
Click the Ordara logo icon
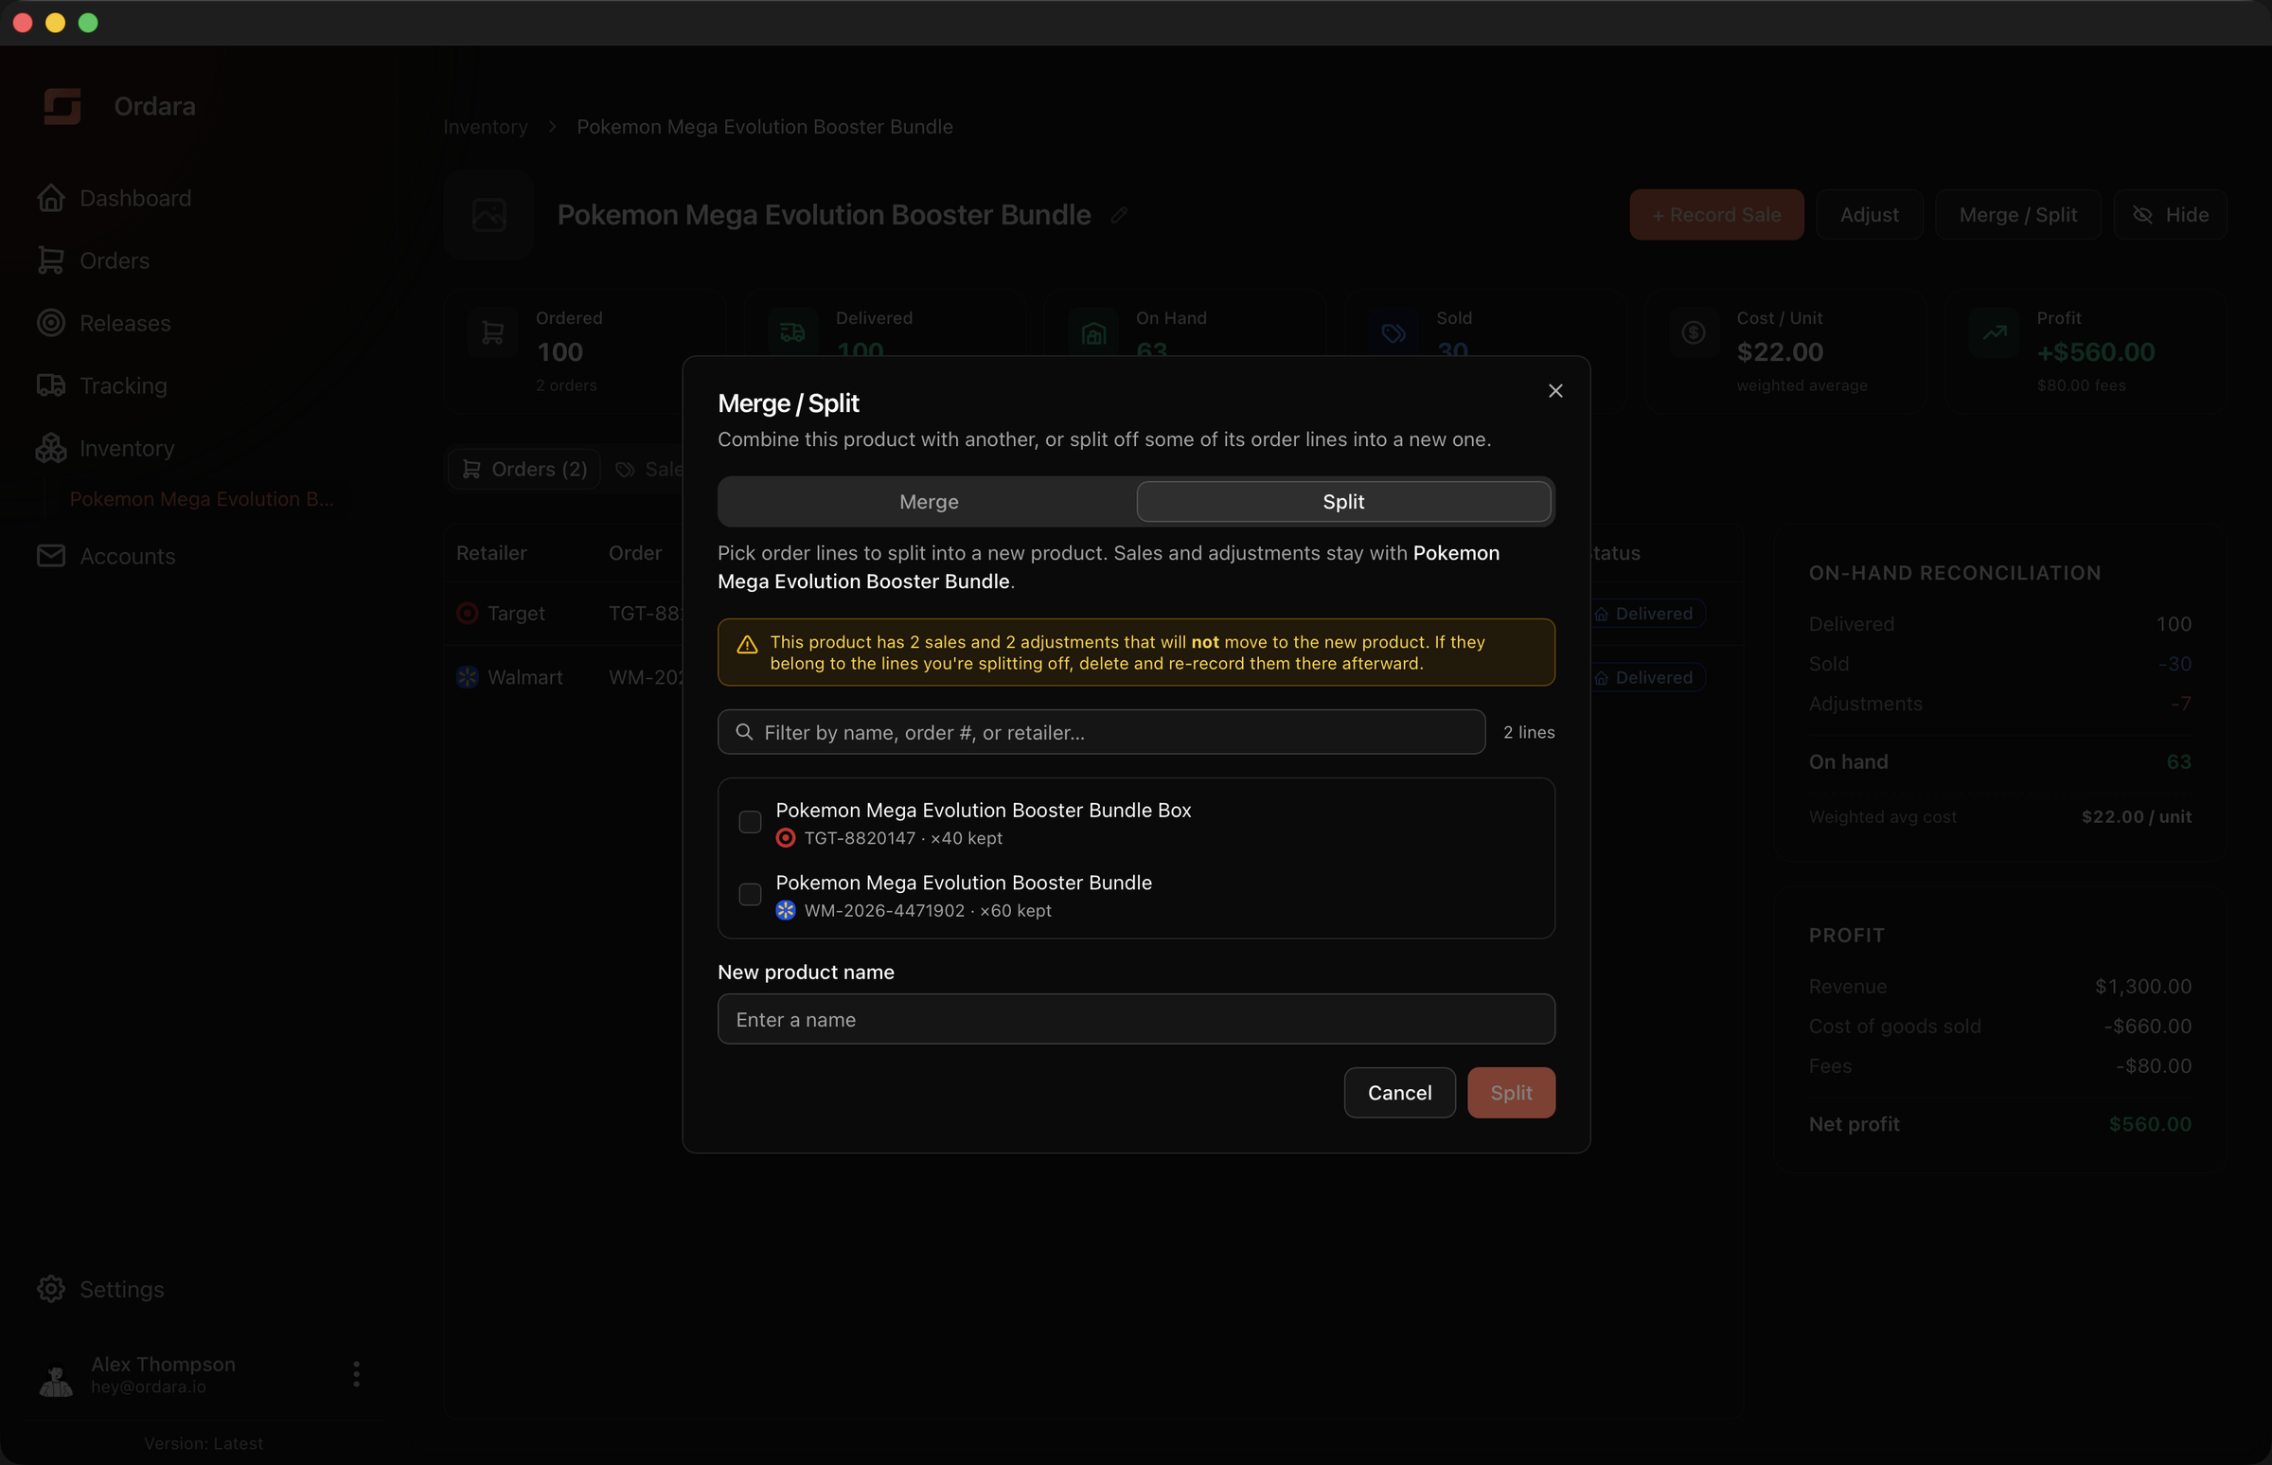click(x=62, y=106)
